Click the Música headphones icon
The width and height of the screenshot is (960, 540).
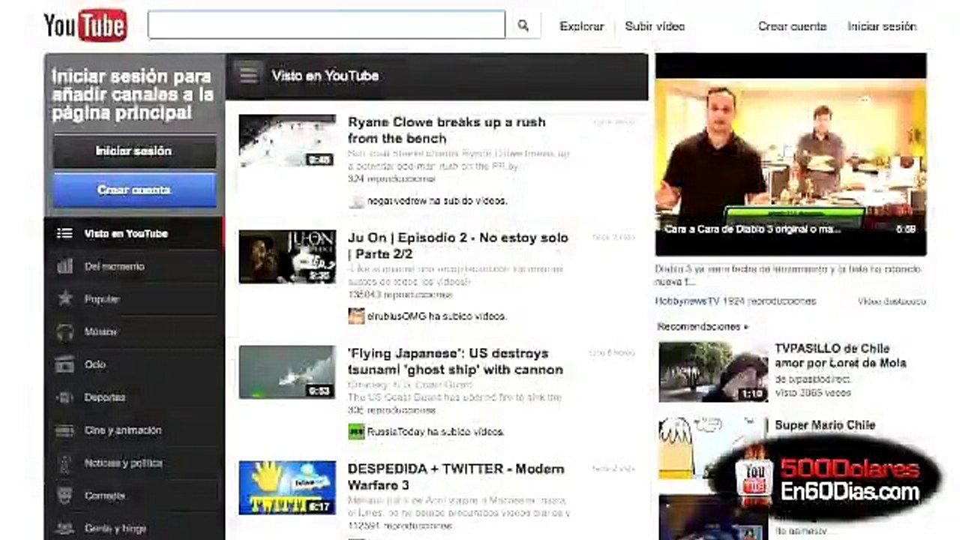[x=65, y=331]
